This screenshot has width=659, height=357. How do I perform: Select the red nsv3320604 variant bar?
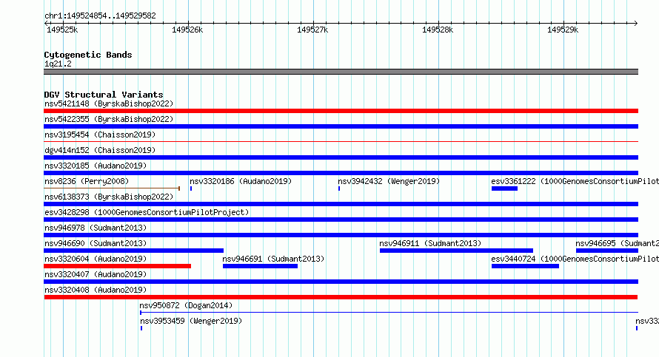click(x=117, y=266)
